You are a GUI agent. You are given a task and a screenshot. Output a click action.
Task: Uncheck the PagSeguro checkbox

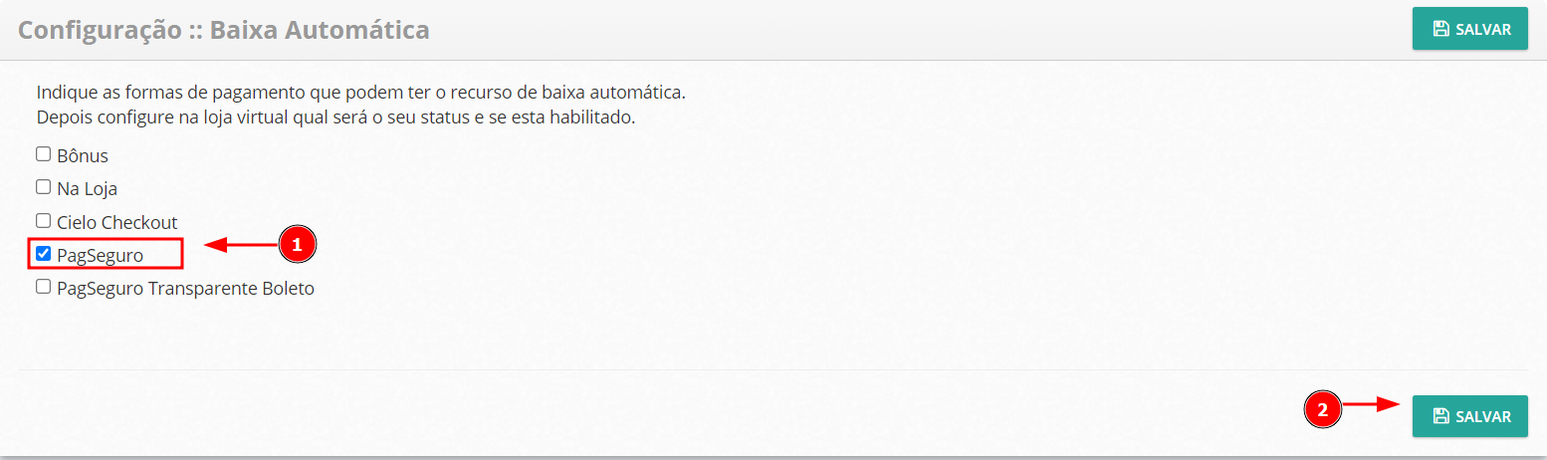point(43,254)
